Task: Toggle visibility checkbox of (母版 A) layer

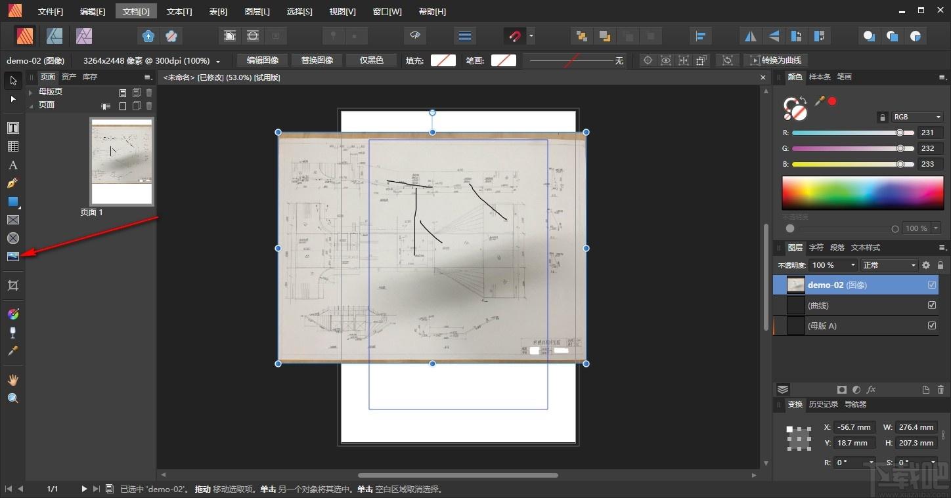Action: (x=932, y=325)
